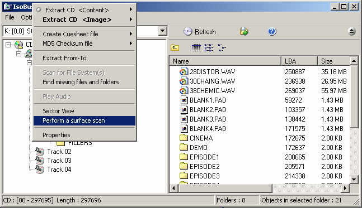Open MD5 Checksum file submenu
362x208 pixels.
pyautogui.click(x=84, y=43)
